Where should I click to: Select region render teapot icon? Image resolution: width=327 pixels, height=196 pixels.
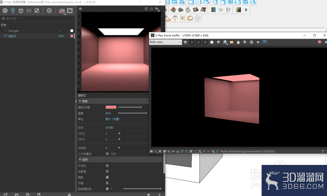tap(258, 42)
